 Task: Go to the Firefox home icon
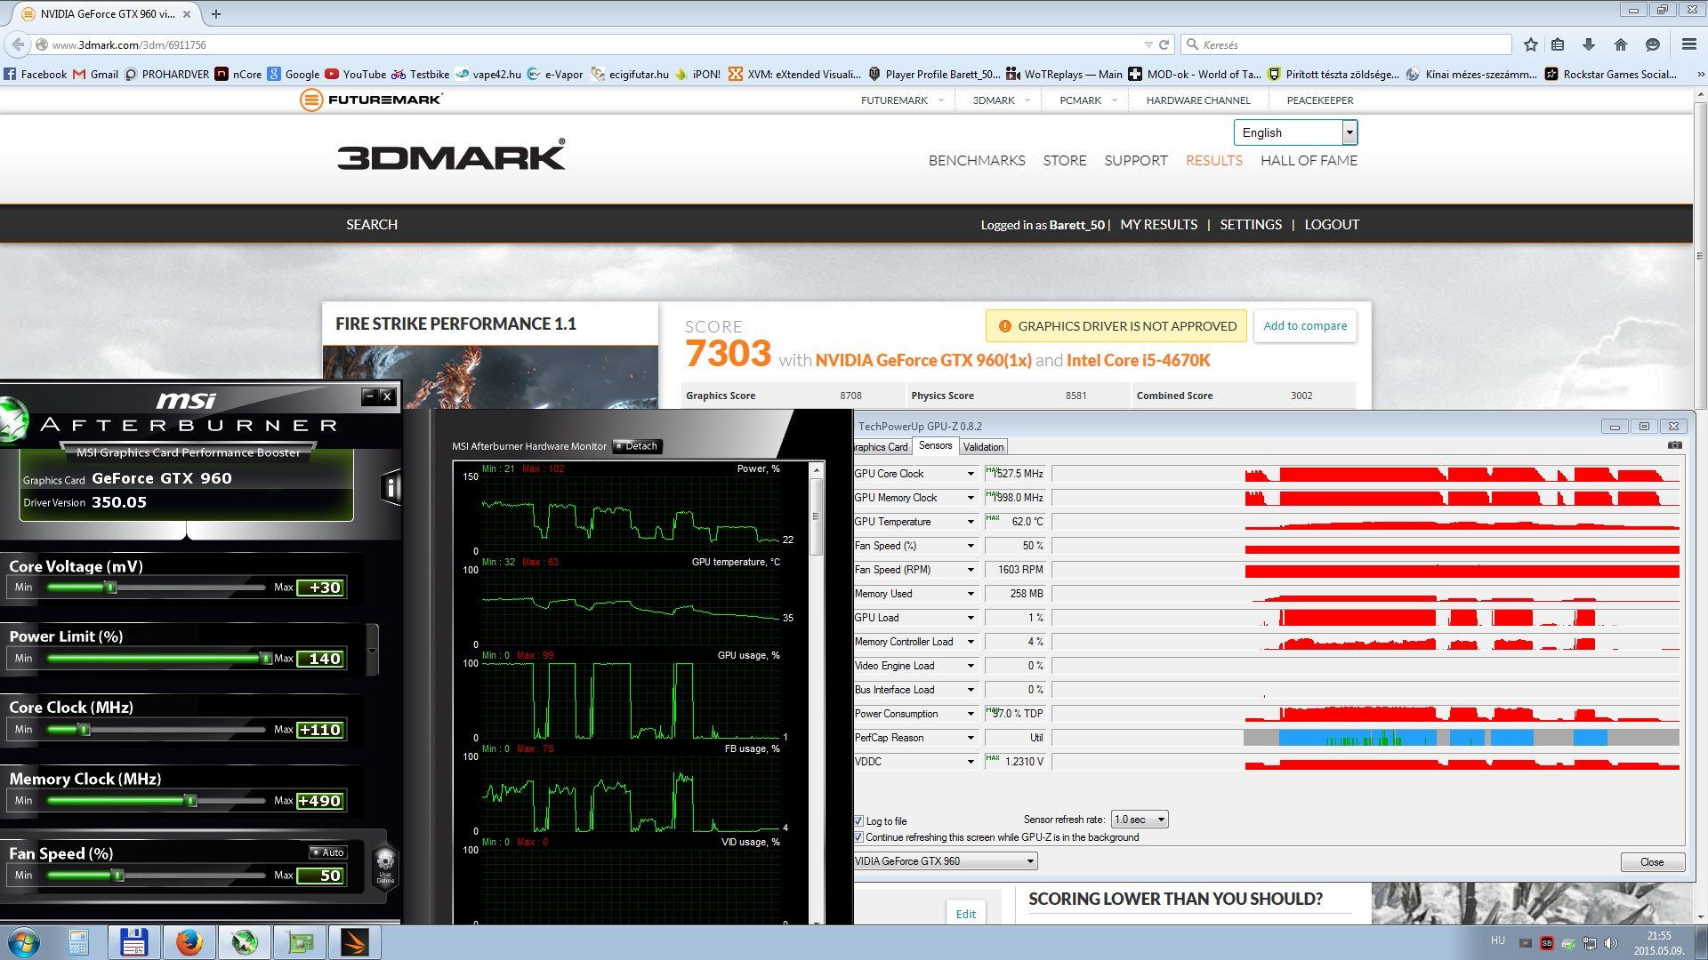coord(1621,44)
